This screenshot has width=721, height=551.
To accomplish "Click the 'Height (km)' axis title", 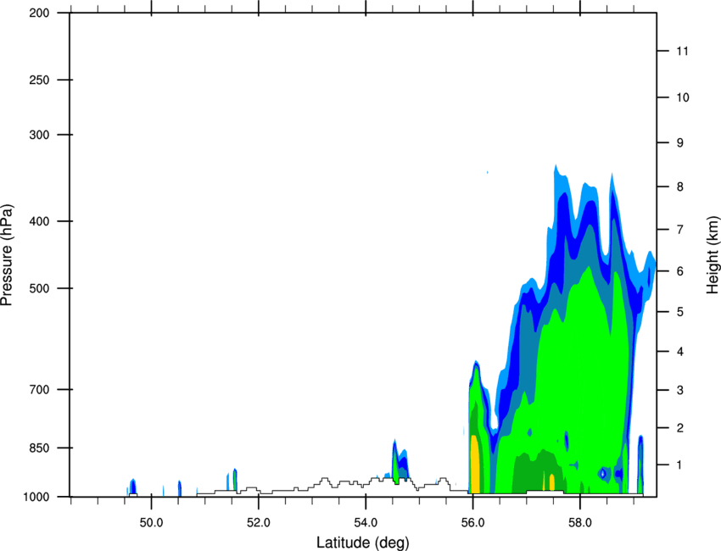I will [x=713, y=255].
